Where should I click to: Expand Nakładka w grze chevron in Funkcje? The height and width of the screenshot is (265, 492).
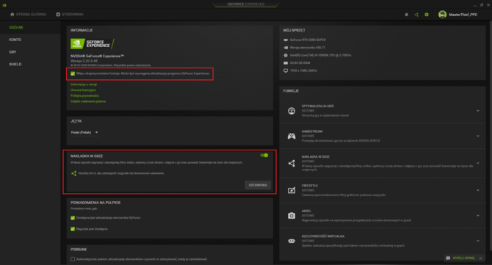point(477,163)
